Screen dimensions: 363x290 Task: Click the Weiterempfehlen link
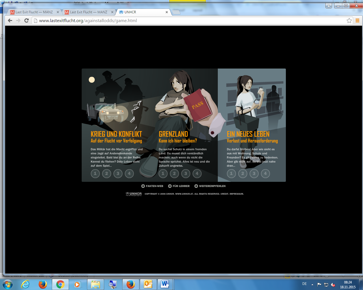click(210, 186)
